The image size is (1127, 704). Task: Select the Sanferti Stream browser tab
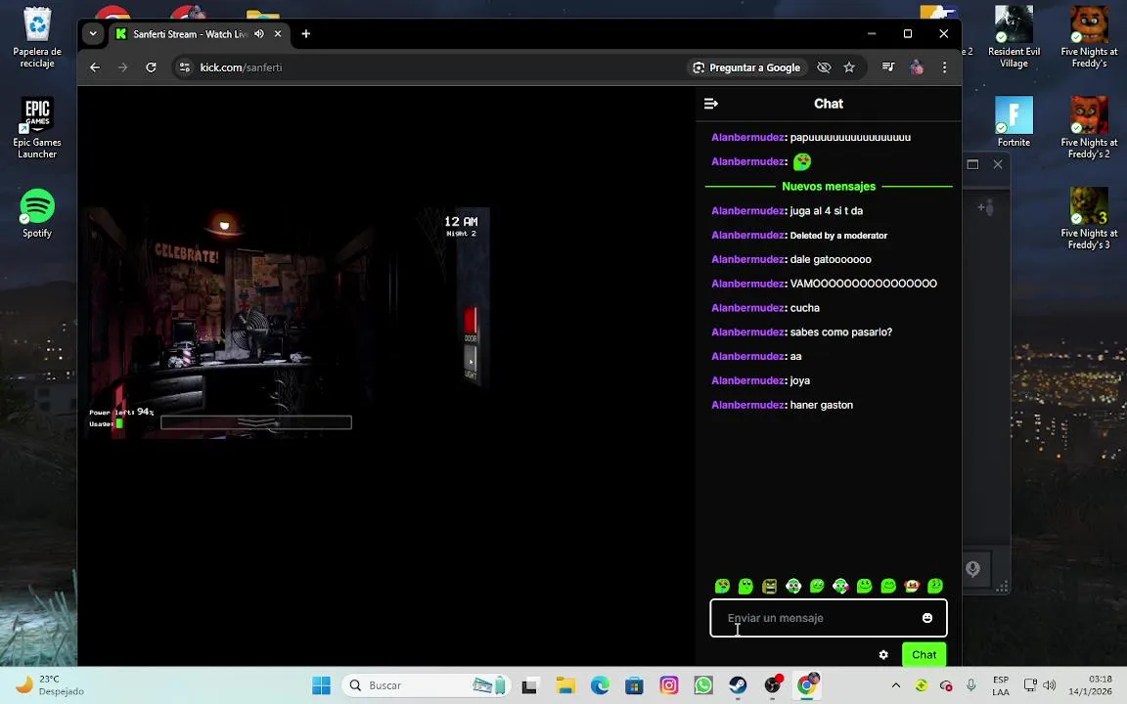tap(200, 34)
